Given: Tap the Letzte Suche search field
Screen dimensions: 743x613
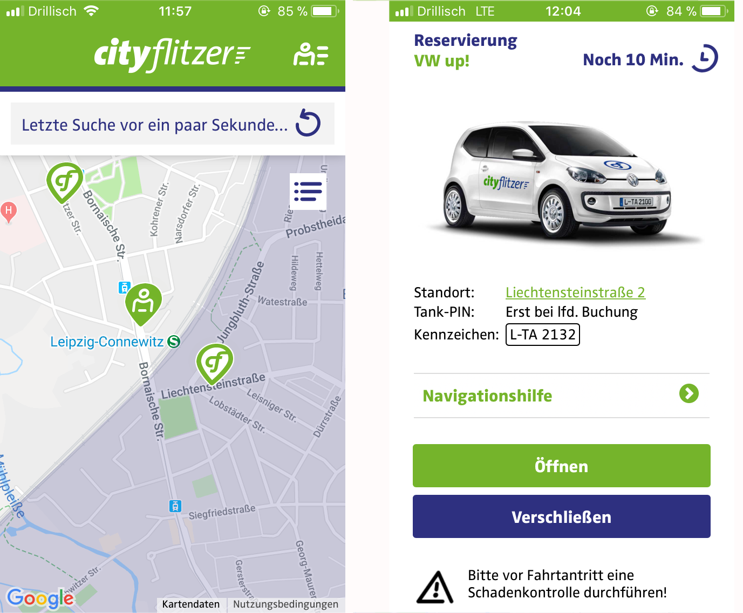Looking at the screenshot, I should pyautogui.click(x=173, y=124).
